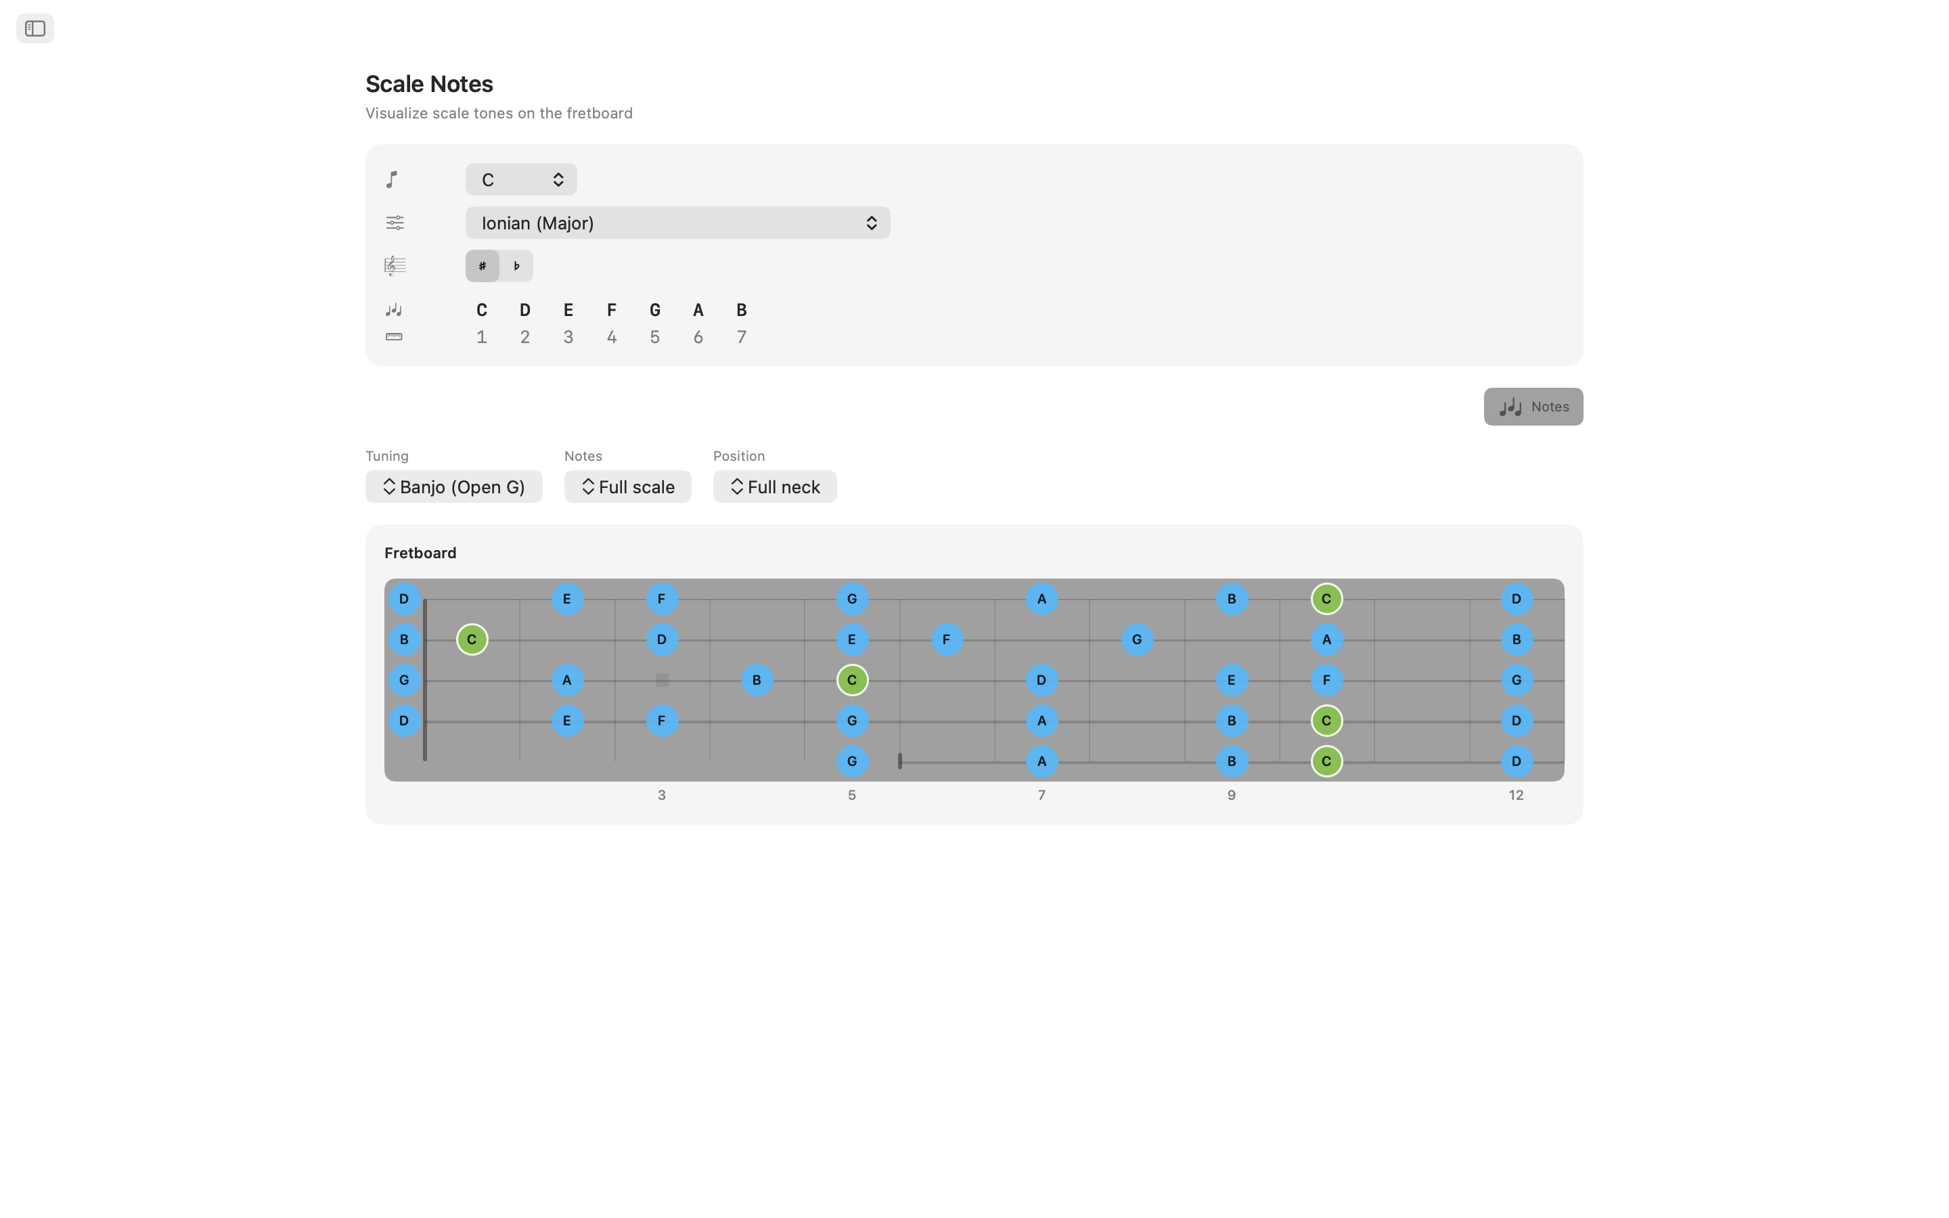Click scale note E above degree 3
1949x1218 pixels.
coord(568,310)
